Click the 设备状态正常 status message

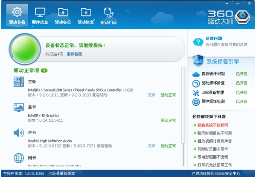point(75,45)
